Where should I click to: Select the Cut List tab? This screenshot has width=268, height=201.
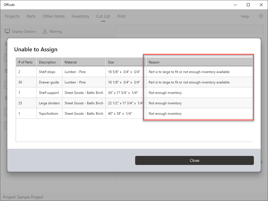pos(103,16)
